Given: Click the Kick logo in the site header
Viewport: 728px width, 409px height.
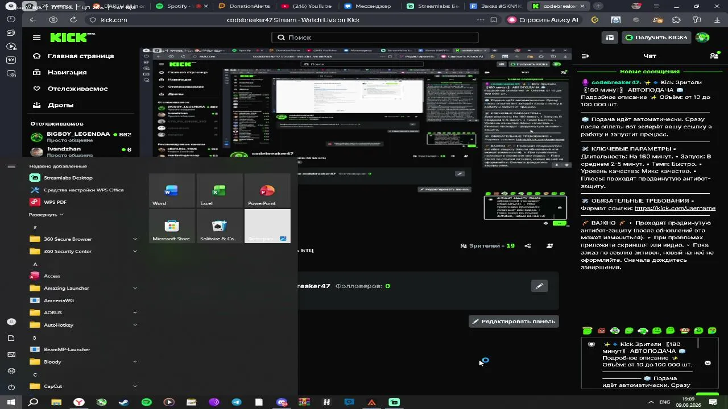Looking at the screenshot, I should pos(72,37).
